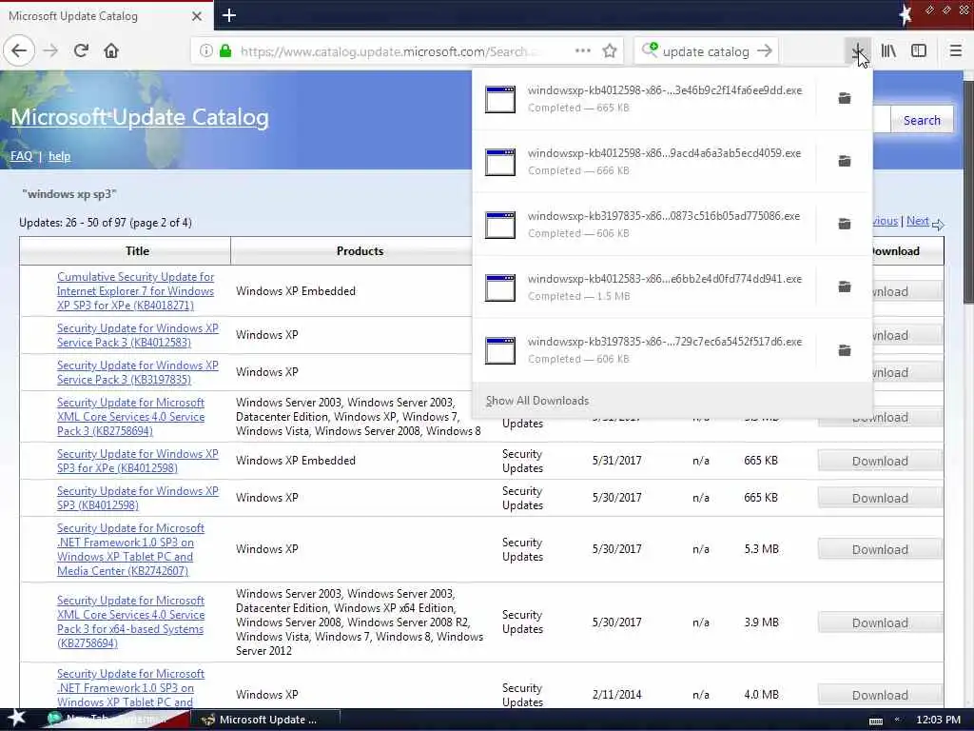Go to Next results page
This screenshot has height=731, width=974.
point(918,221)
